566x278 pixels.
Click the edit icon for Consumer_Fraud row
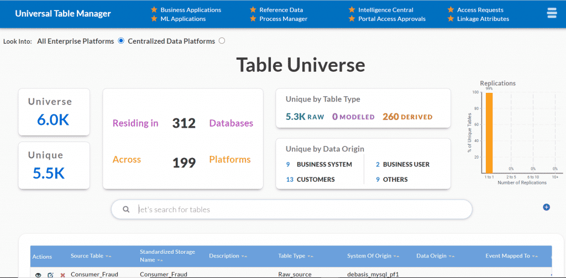click(50, 275)
